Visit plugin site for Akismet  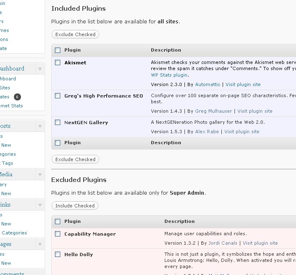tap(243, 84)
